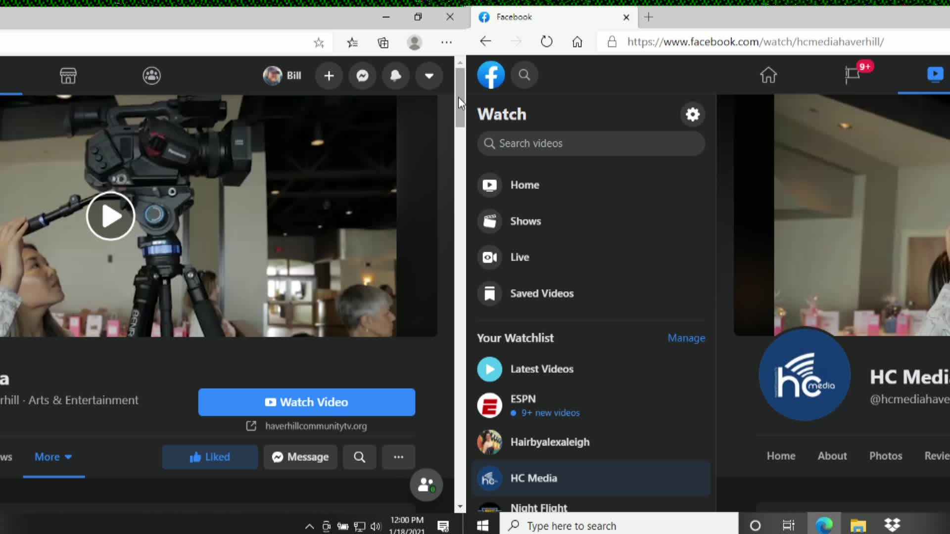
Task: Close the Facebook browser tab
Action: pos(626,17)
